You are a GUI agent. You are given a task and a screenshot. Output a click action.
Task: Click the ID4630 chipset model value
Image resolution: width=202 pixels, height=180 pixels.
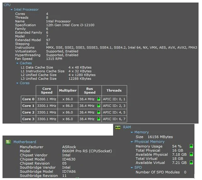pos(69,159)
